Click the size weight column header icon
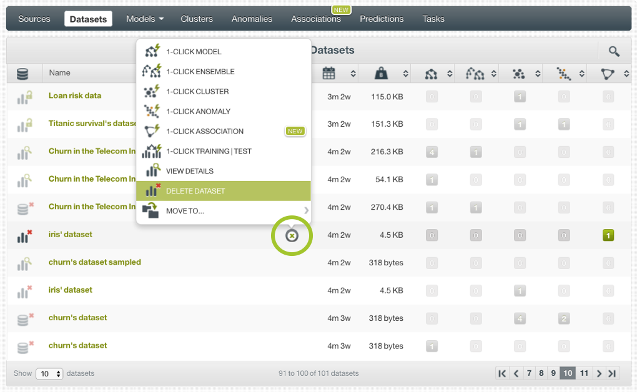637x392 pixels. click(x=381, y=74)
